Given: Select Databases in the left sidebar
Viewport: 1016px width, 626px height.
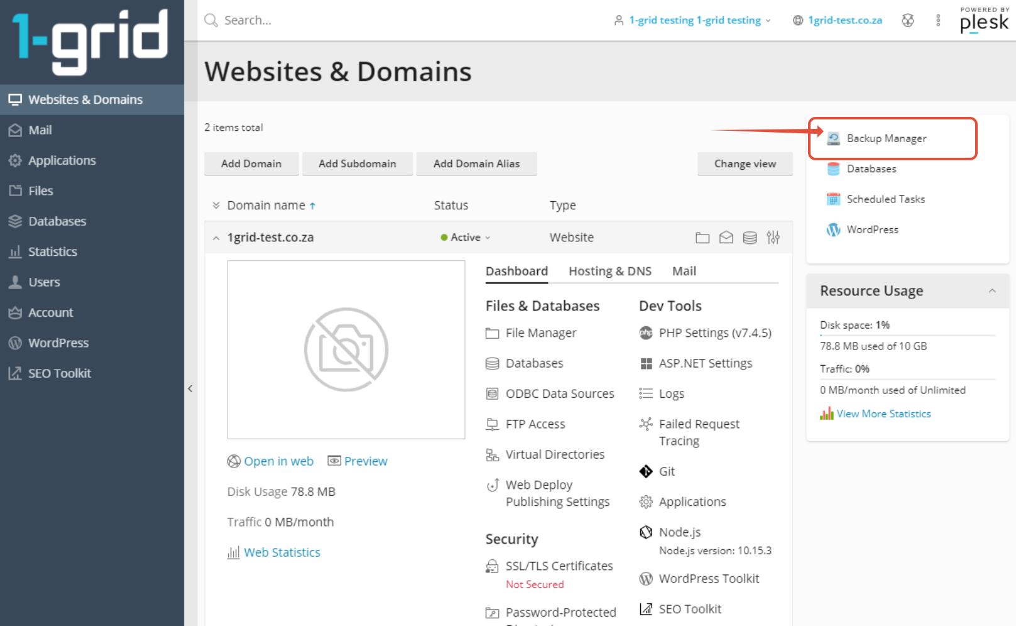Looking at the screenshot, I should tap(92, 221).
